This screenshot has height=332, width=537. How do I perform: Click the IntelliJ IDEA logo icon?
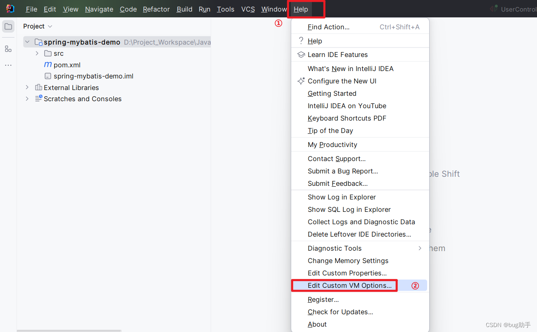coord(10,9)
